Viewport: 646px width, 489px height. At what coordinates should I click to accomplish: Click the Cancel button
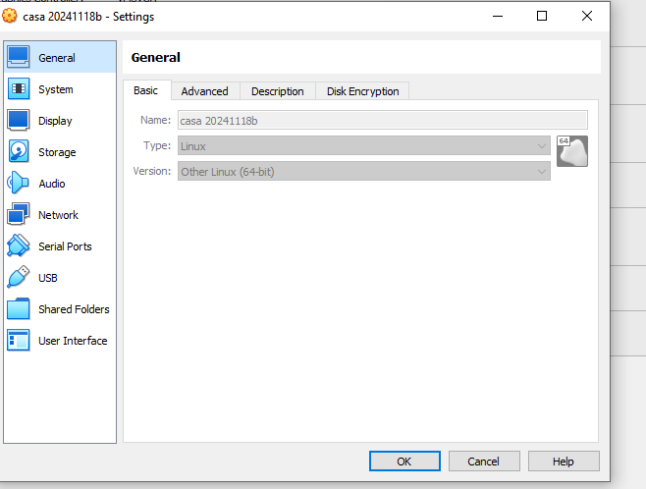(484, 462)
